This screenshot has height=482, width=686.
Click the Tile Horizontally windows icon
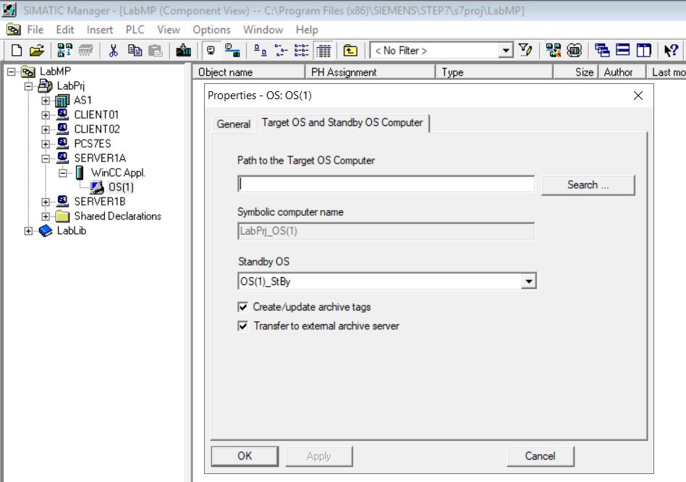622,51
